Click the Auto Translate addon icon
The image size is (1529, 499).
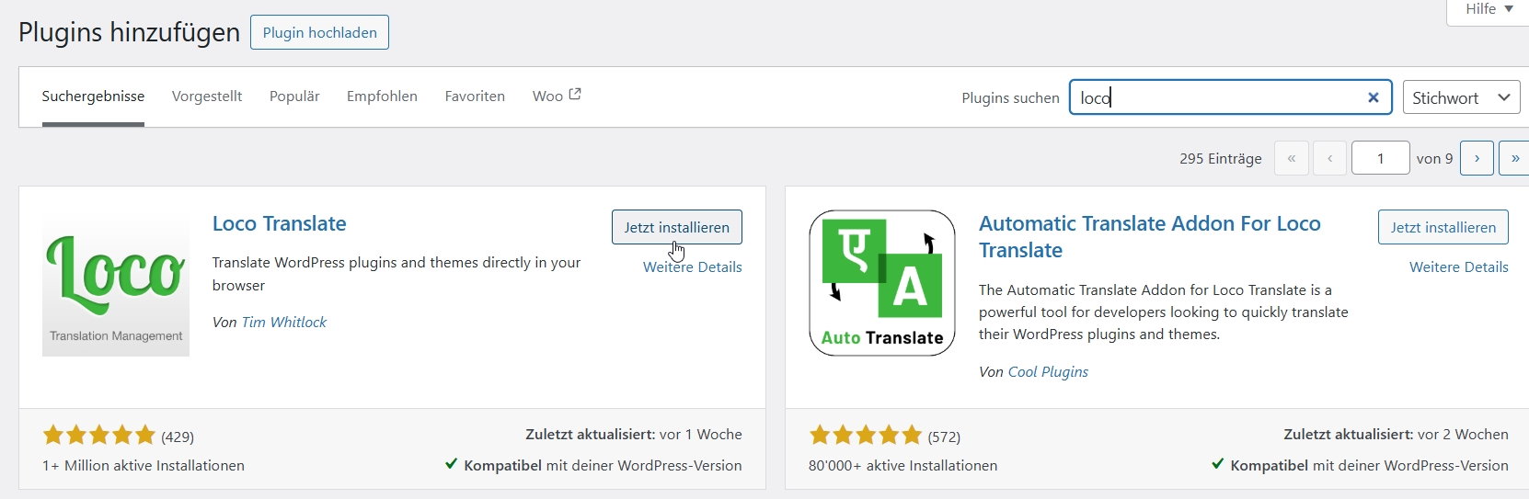tap(881, 283)
